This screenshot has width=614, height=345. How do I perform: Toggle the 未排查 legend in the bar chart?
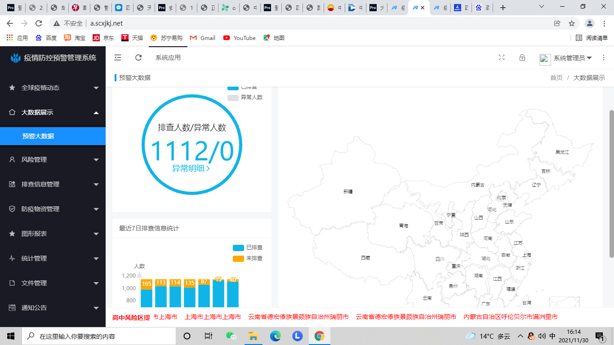[248, 258]
